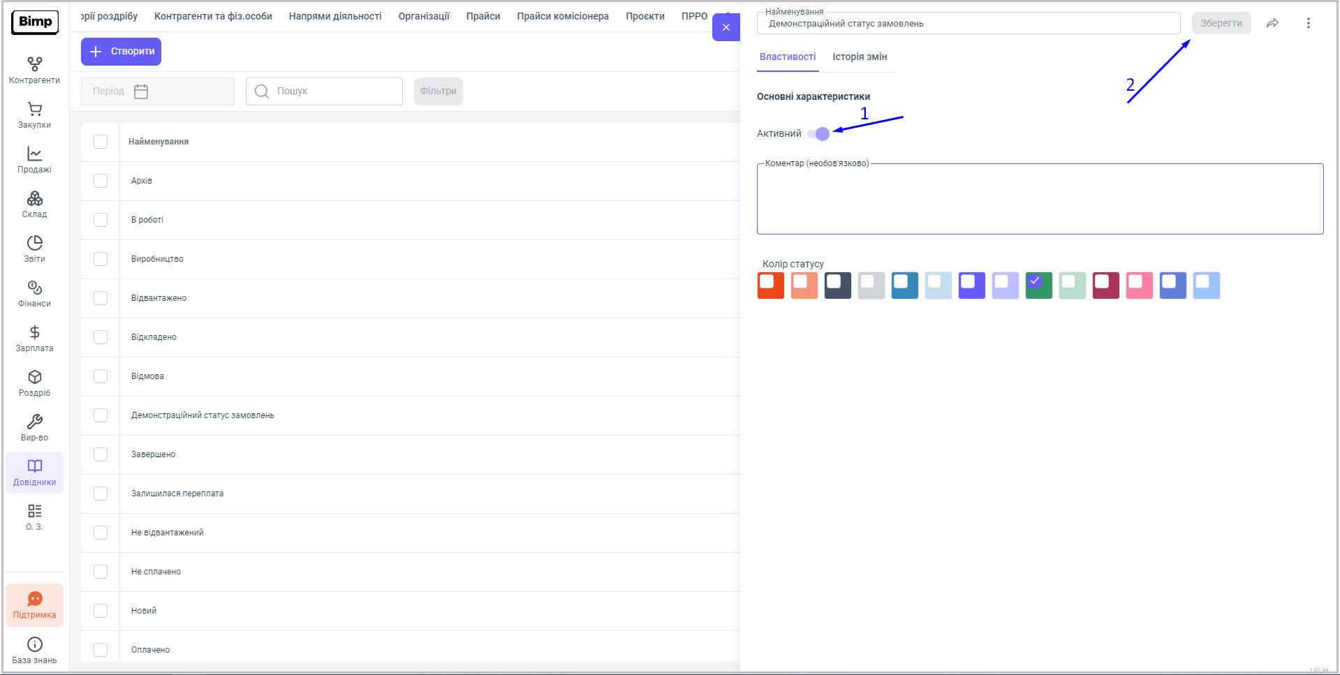Click into the Коментар text field
Image resolution: width=1340 pixels, height=675 pixels.
pyautogui.click(x=1039, y=200)
